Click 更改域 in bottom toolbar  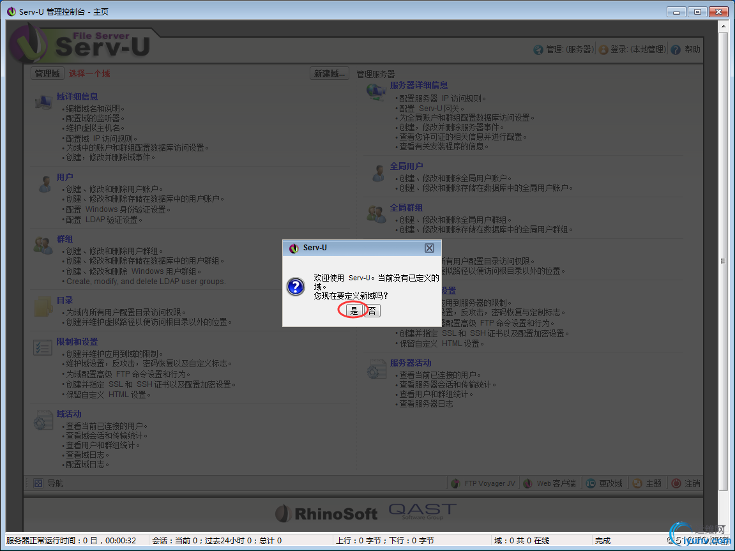tap(610, 483)
